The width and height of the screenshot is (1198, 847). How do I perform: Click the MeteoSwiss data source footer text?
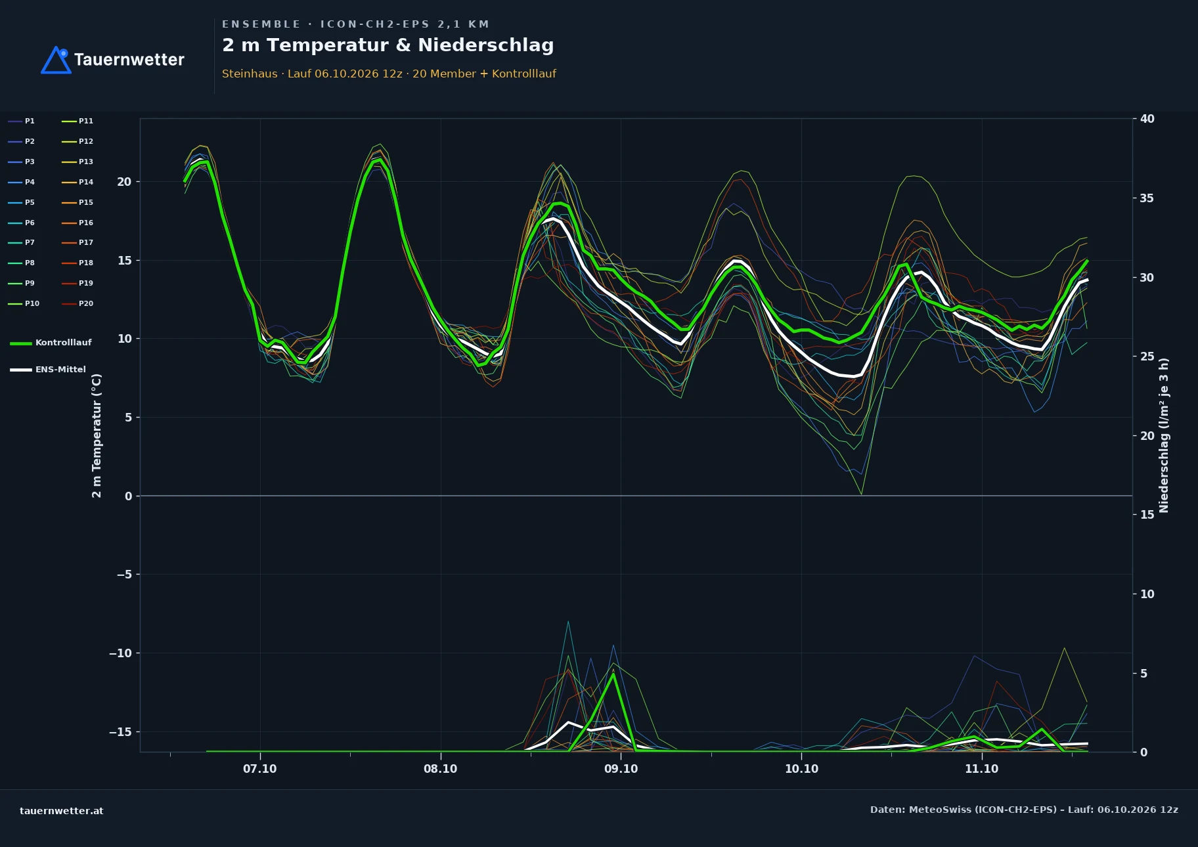[1024, 810]
